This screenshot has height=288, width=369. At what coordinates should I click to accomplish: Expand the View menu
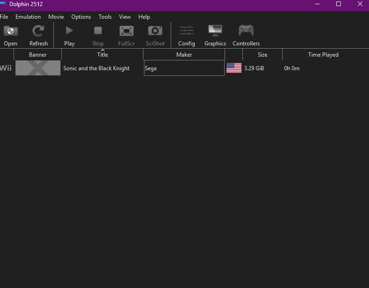[x=125, y=17]
